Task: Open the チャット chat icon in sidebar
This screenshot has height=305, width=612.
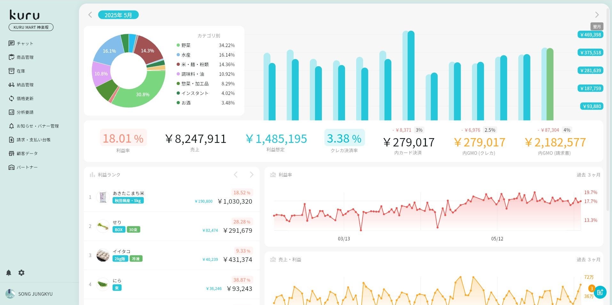Action: click(x=12, y=43)
